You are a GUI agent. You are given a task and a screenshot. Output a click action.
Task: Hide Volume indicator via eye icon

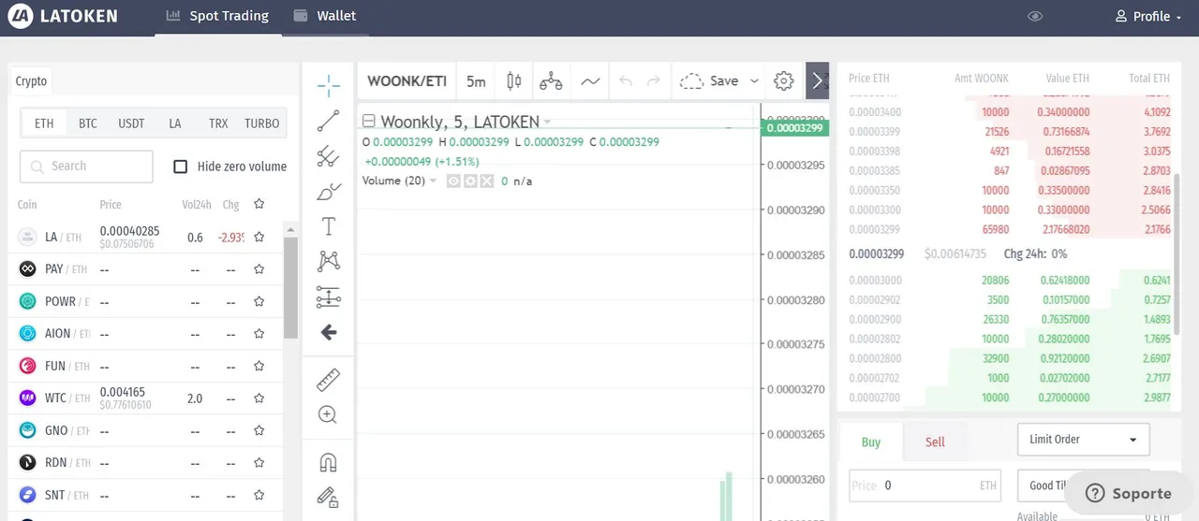[x=453, y=181]
